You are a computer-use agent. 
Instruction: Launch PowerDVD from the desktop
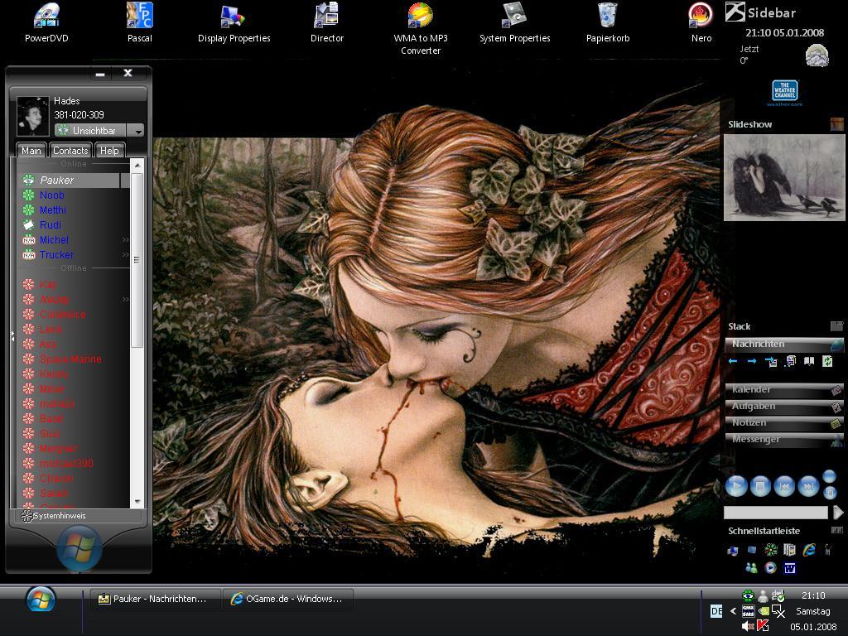46,16
